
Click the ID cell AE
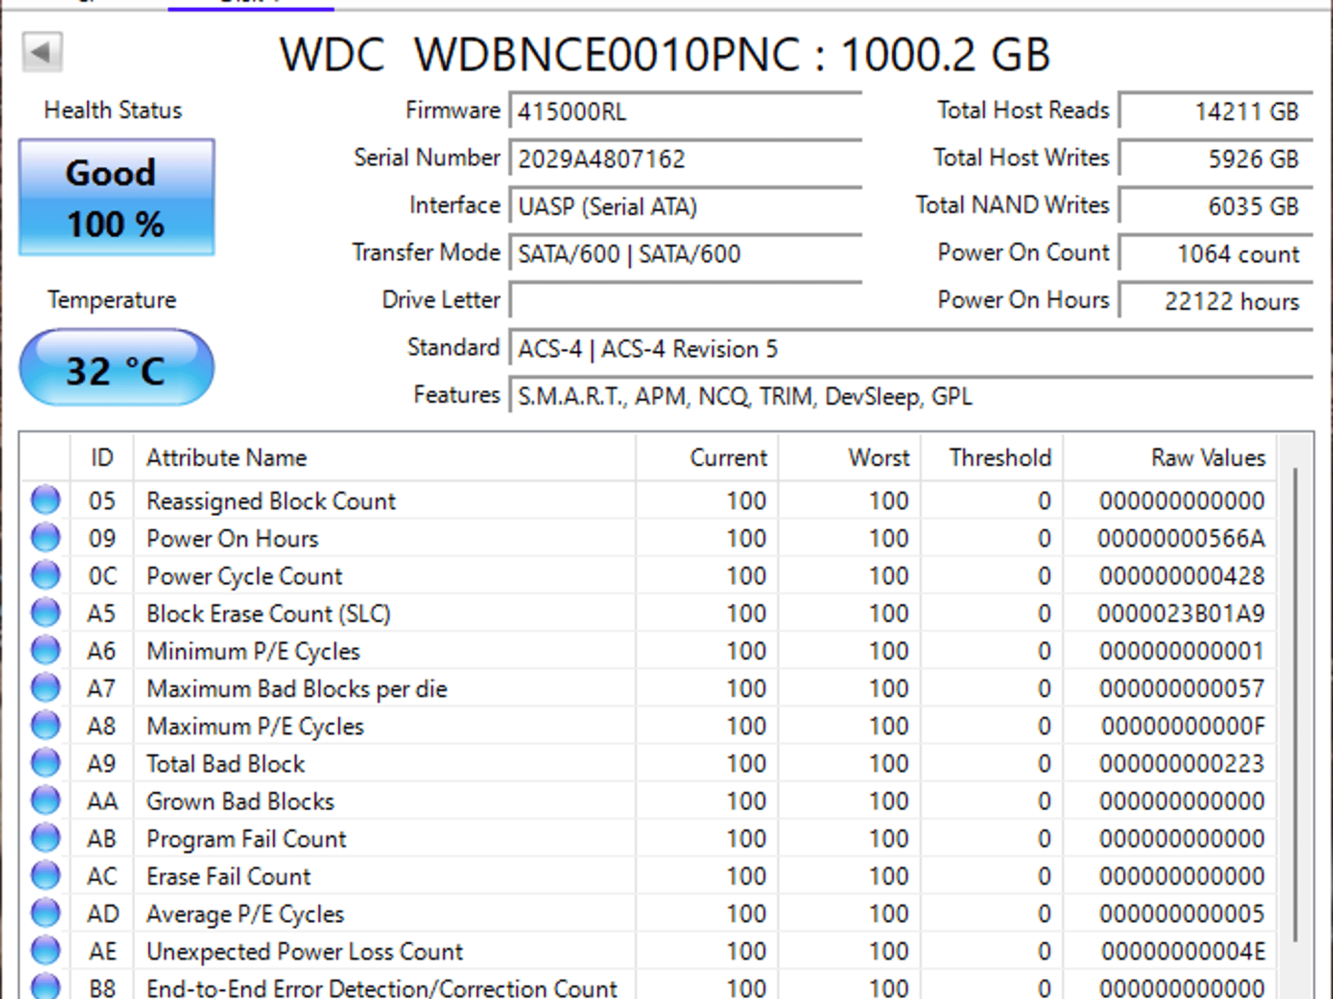pos(102,952)
